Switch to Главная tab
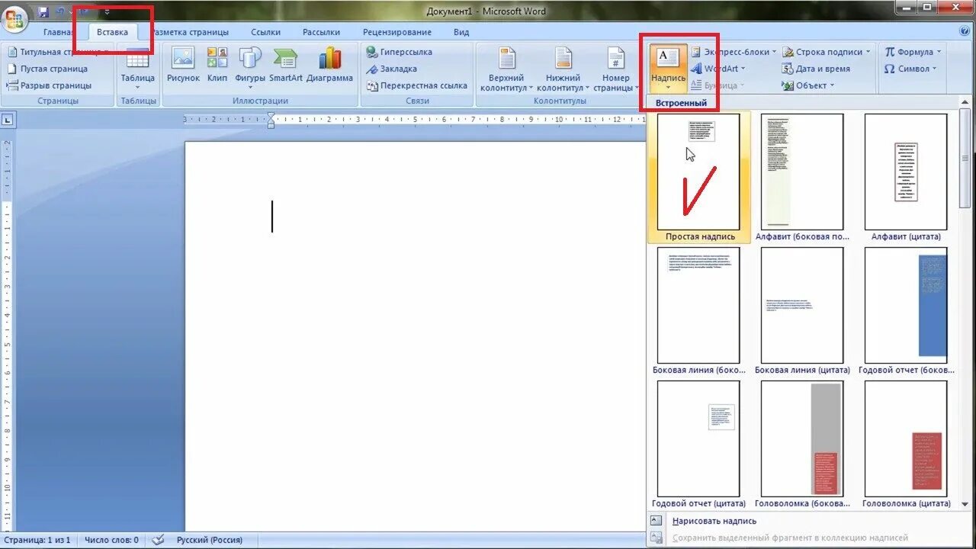 pos(58,32)
